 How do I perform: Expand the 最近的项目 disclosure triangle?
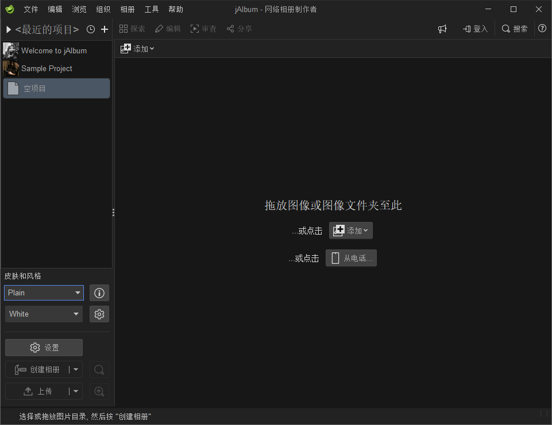tap(9, 29)
